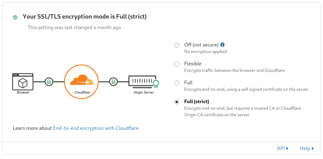This screenshot has width=323, height=159.
Task: Select the Off (not secure) radio button
Action: point(177,45)
